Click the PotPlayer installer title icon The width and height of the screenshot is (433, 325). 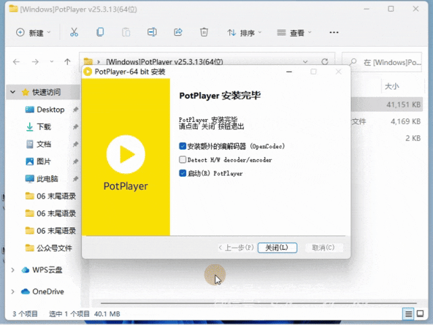pos(88,72)
